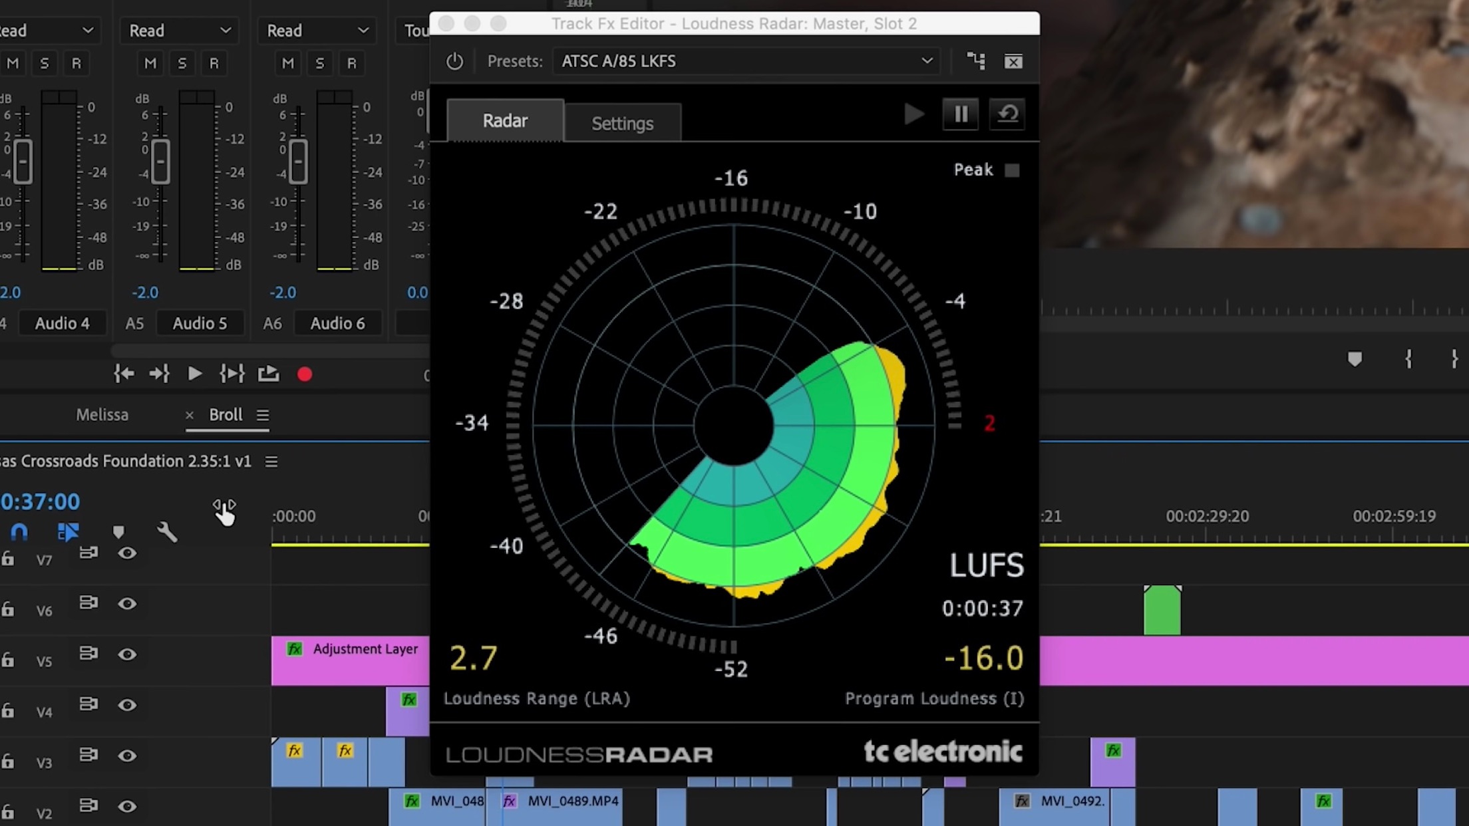Hide the V7 track output eye
The width and height of the screenshot is (1469, 826).
coord(127,553)
